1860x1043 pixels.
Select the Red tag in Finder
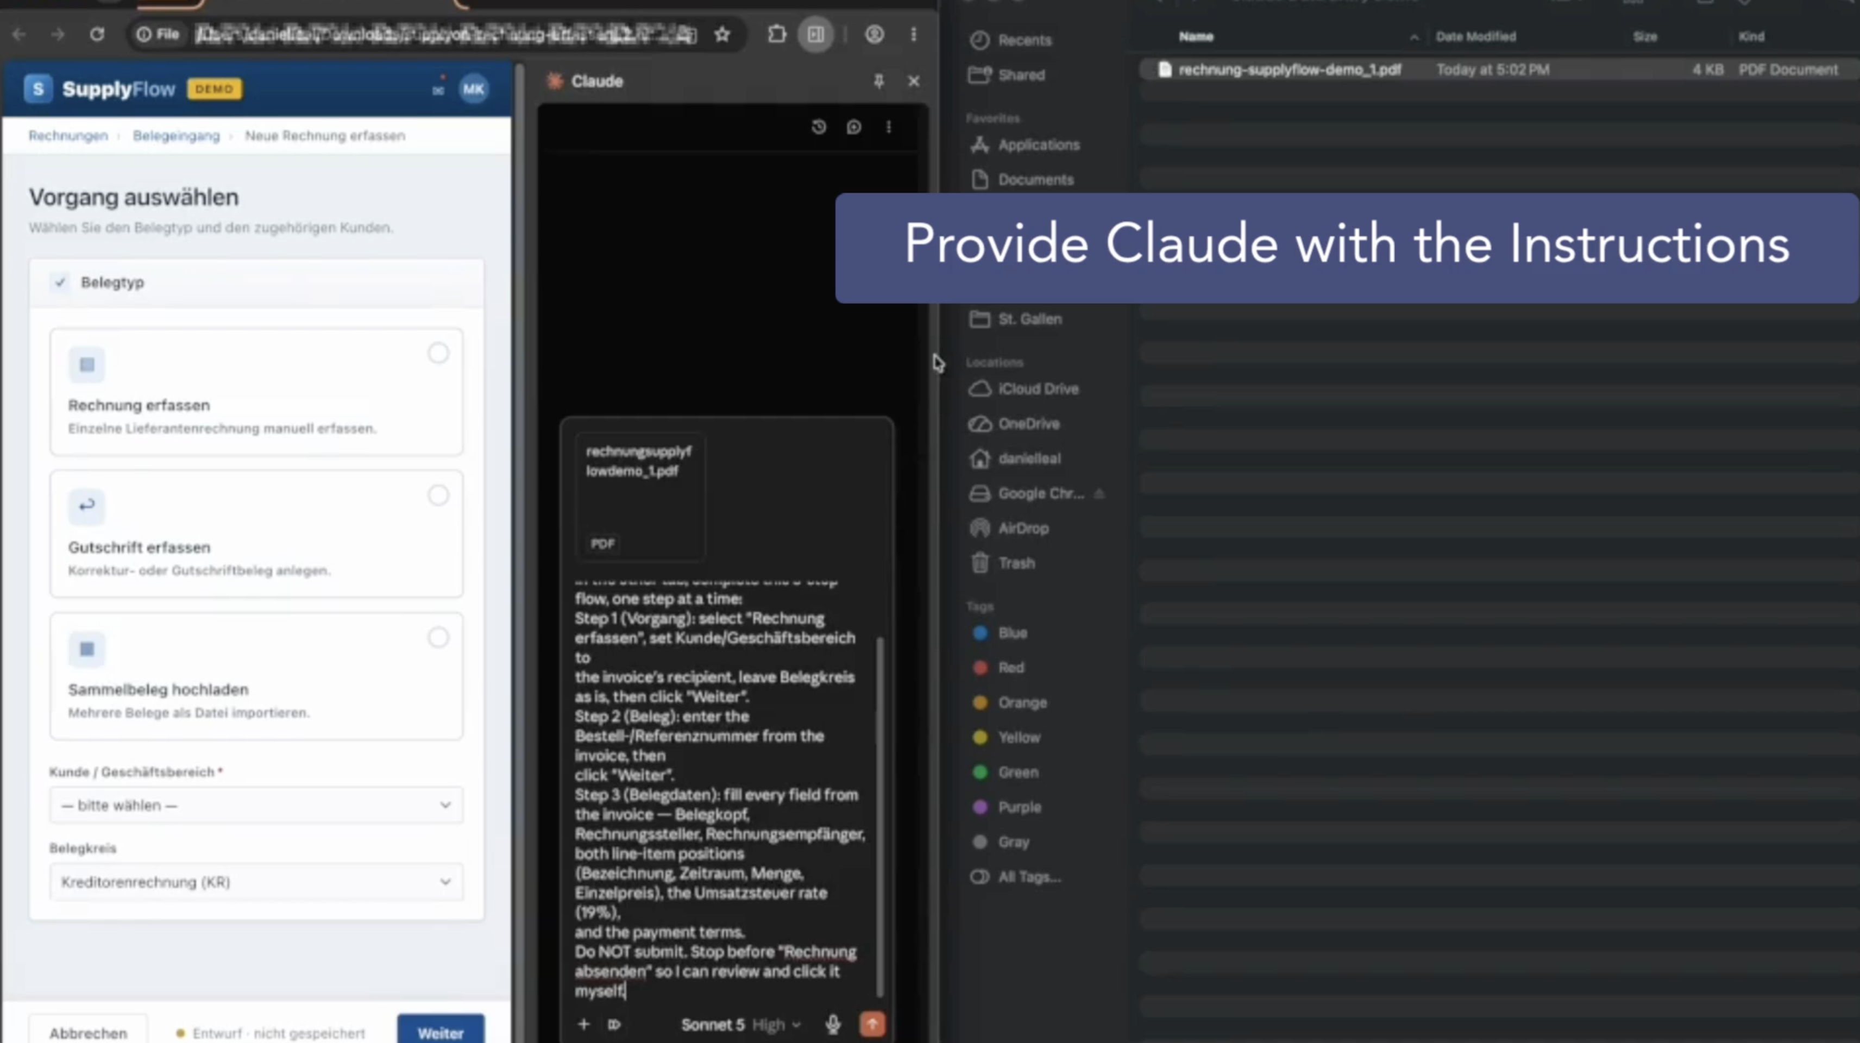998,668
